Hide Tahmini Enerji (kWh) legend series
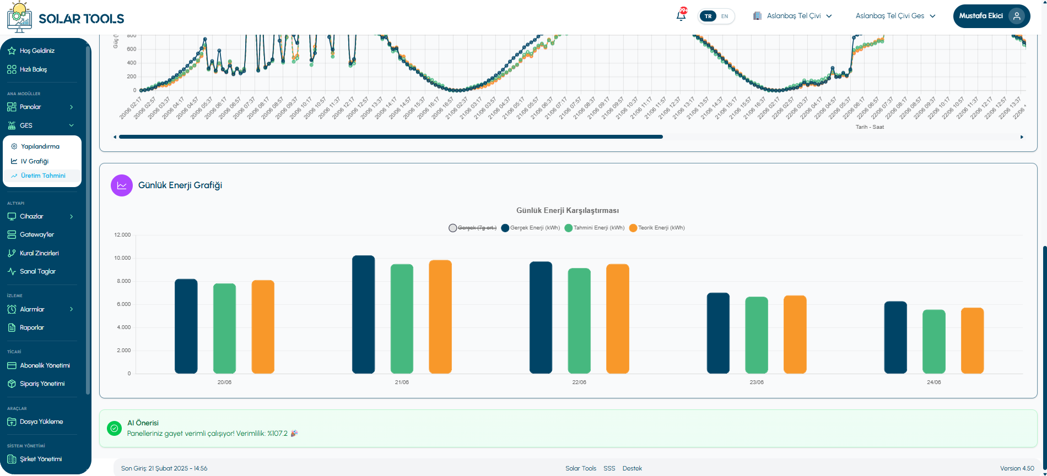 [595, 228]
